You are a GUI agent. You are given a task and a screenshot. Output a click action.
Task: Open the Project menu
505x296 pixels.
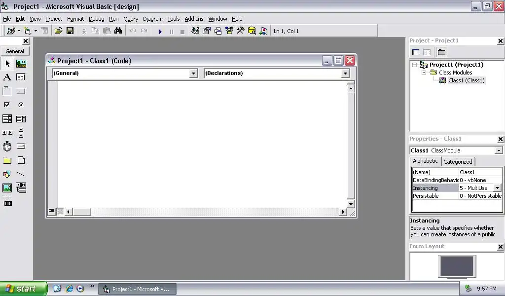click(x=53, y=19)
